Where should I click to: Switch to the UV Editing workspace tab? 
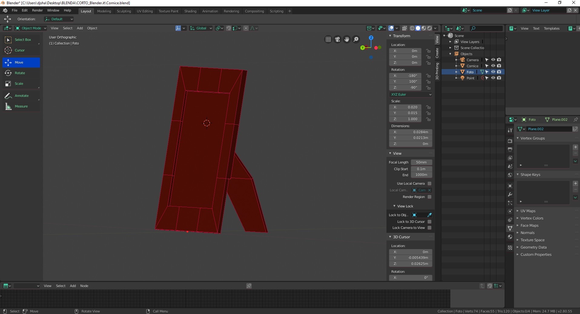[x=145, y=11]
